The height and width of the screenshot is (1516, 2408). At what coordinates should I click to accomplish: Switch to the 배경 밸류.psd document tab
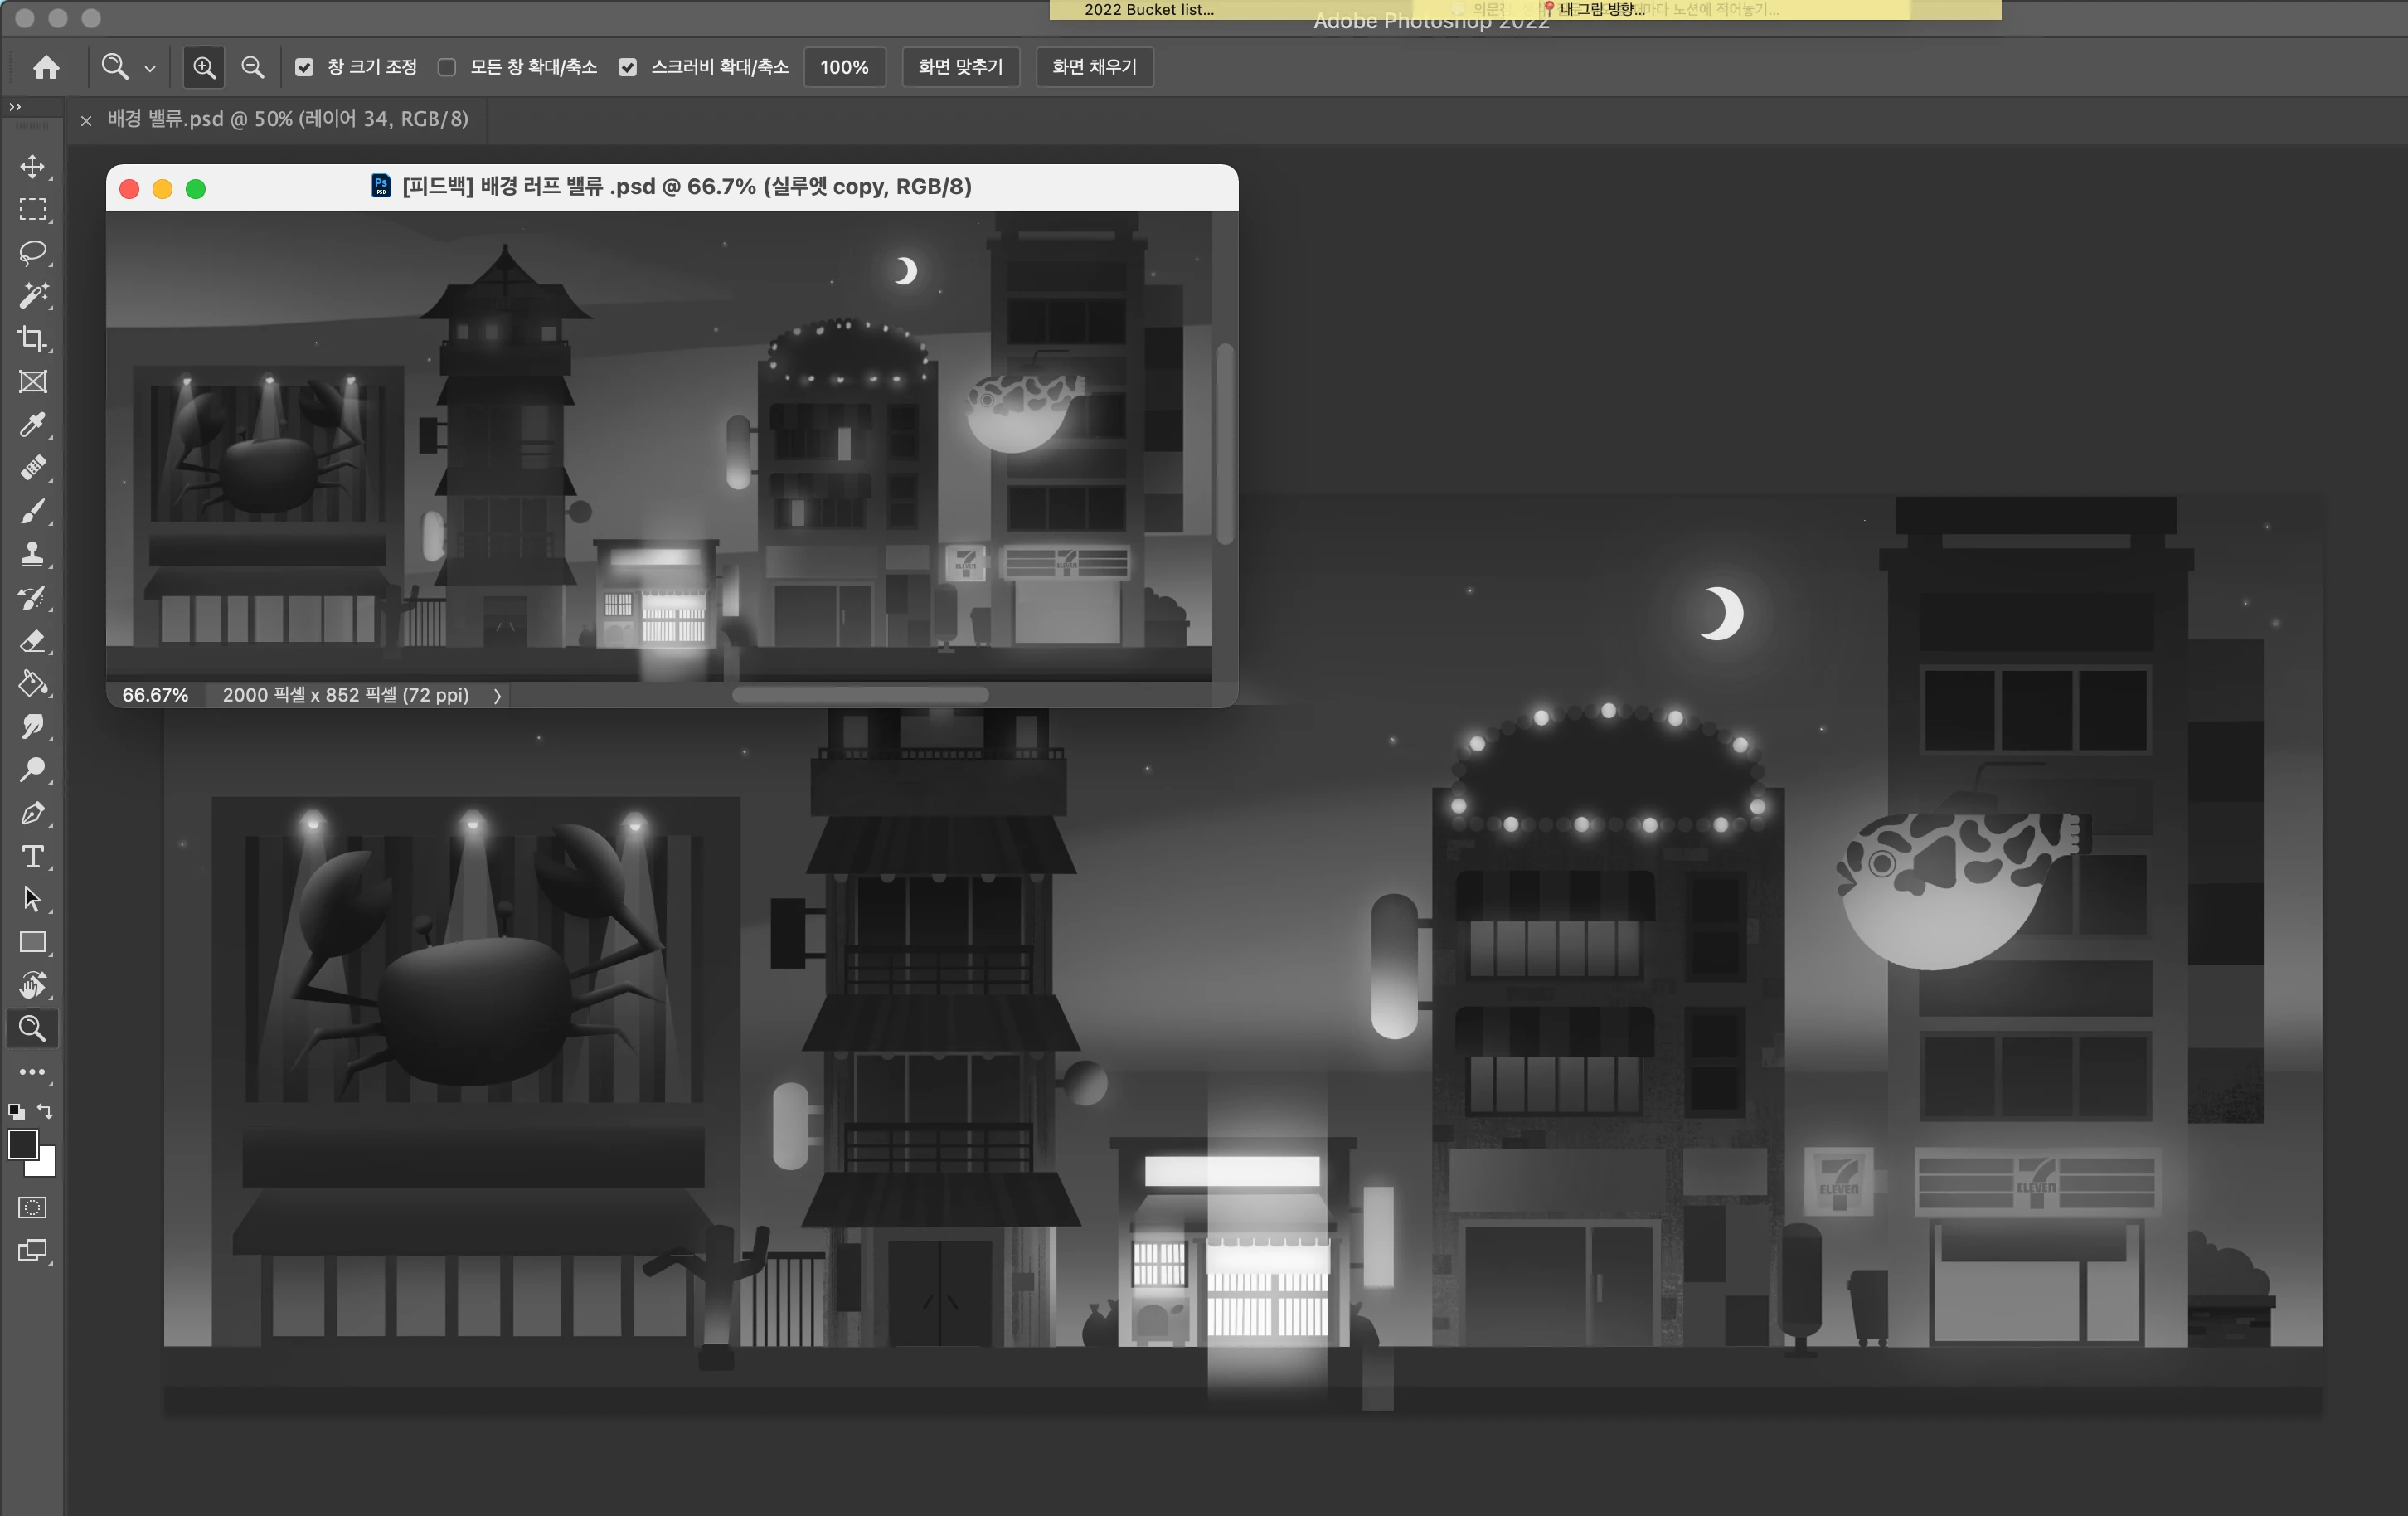pos(287,119)
